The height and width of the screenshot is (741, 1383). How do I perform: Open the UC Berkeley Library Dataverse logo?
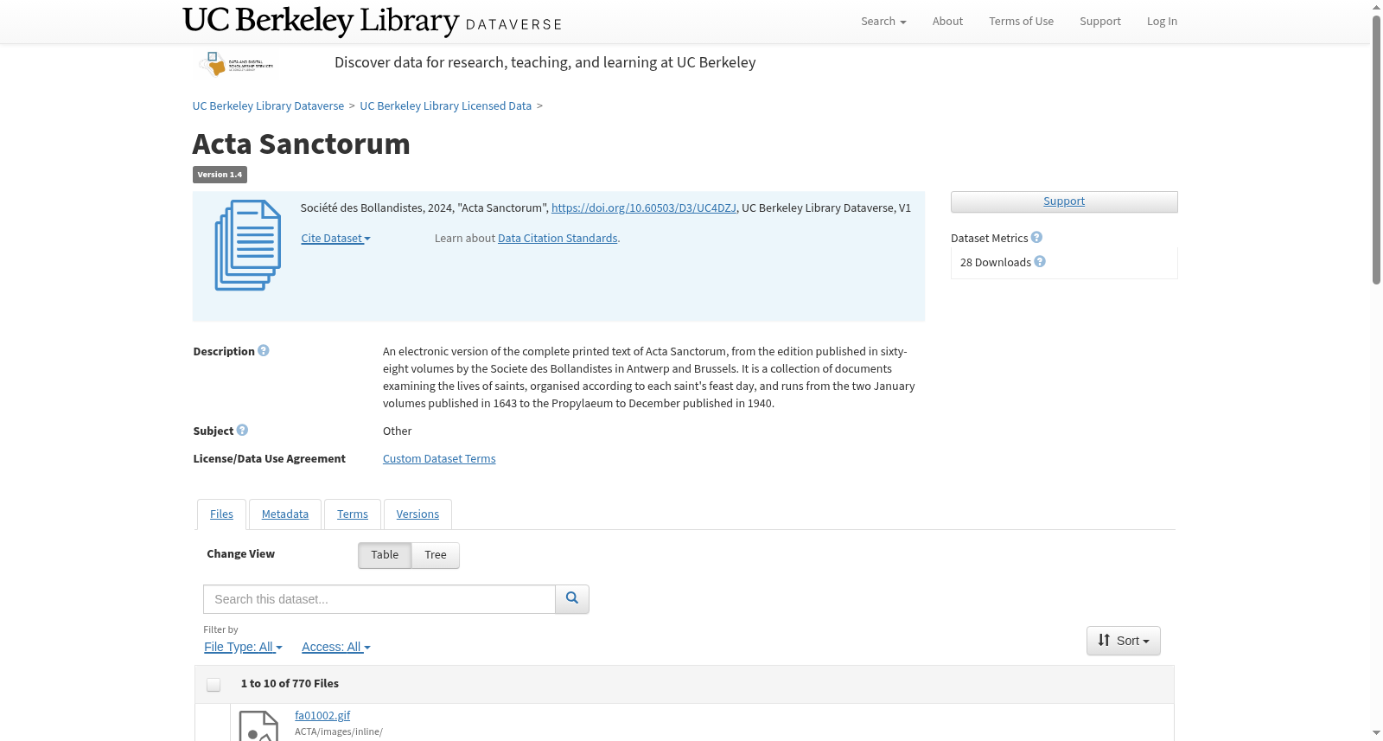(x=373, y=21)
